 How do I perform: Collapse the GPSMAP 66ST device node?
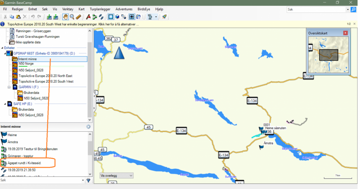tap(6, 53)
